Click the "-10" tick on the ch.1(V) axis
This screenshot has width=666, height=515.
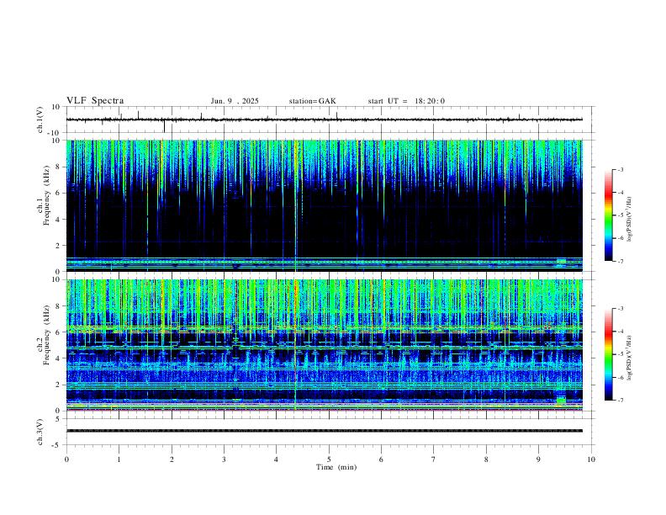(55, 133)
